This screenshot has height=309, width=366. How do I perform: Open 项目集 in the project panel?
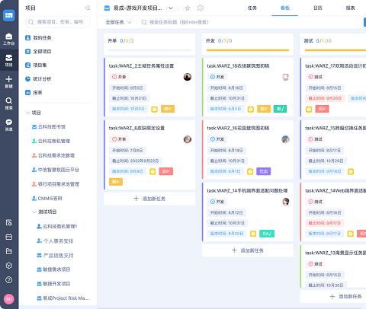point(36,65)
